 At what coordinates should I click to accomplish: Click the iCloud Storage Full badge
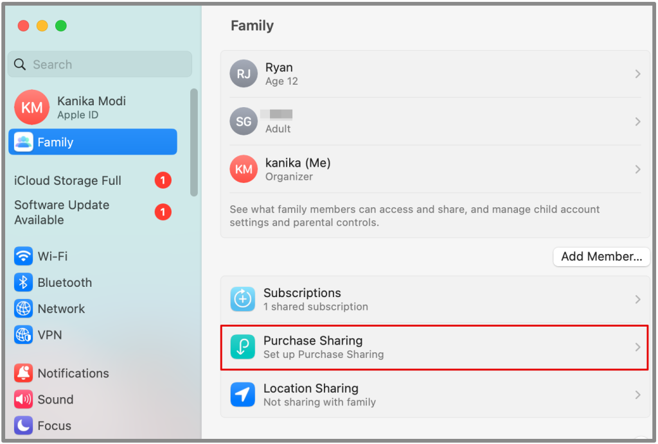tap(163, 180)
